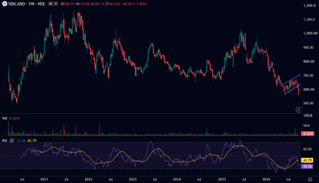Click the open value O608.55
The width and height of the screenshot is (319, 183).
pos(68,4)
